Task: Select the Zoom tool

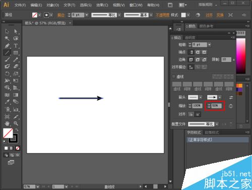Action: tap(16, 124)
